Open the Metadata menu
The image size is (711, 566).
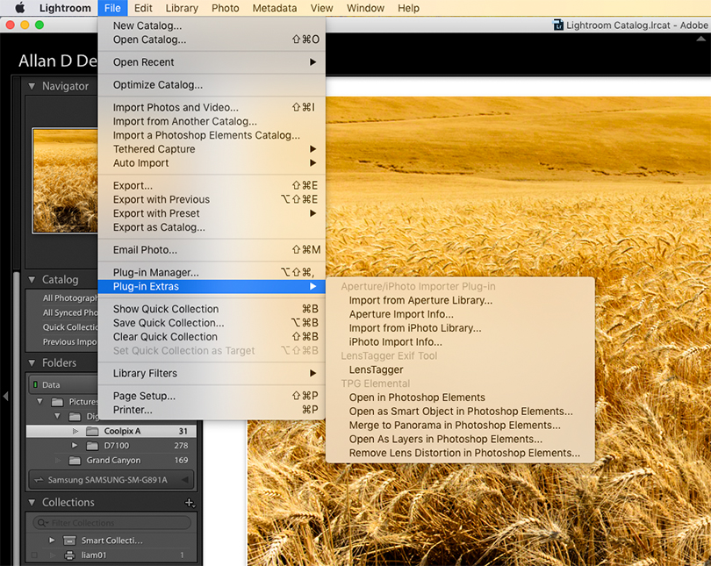click(275, 8)
